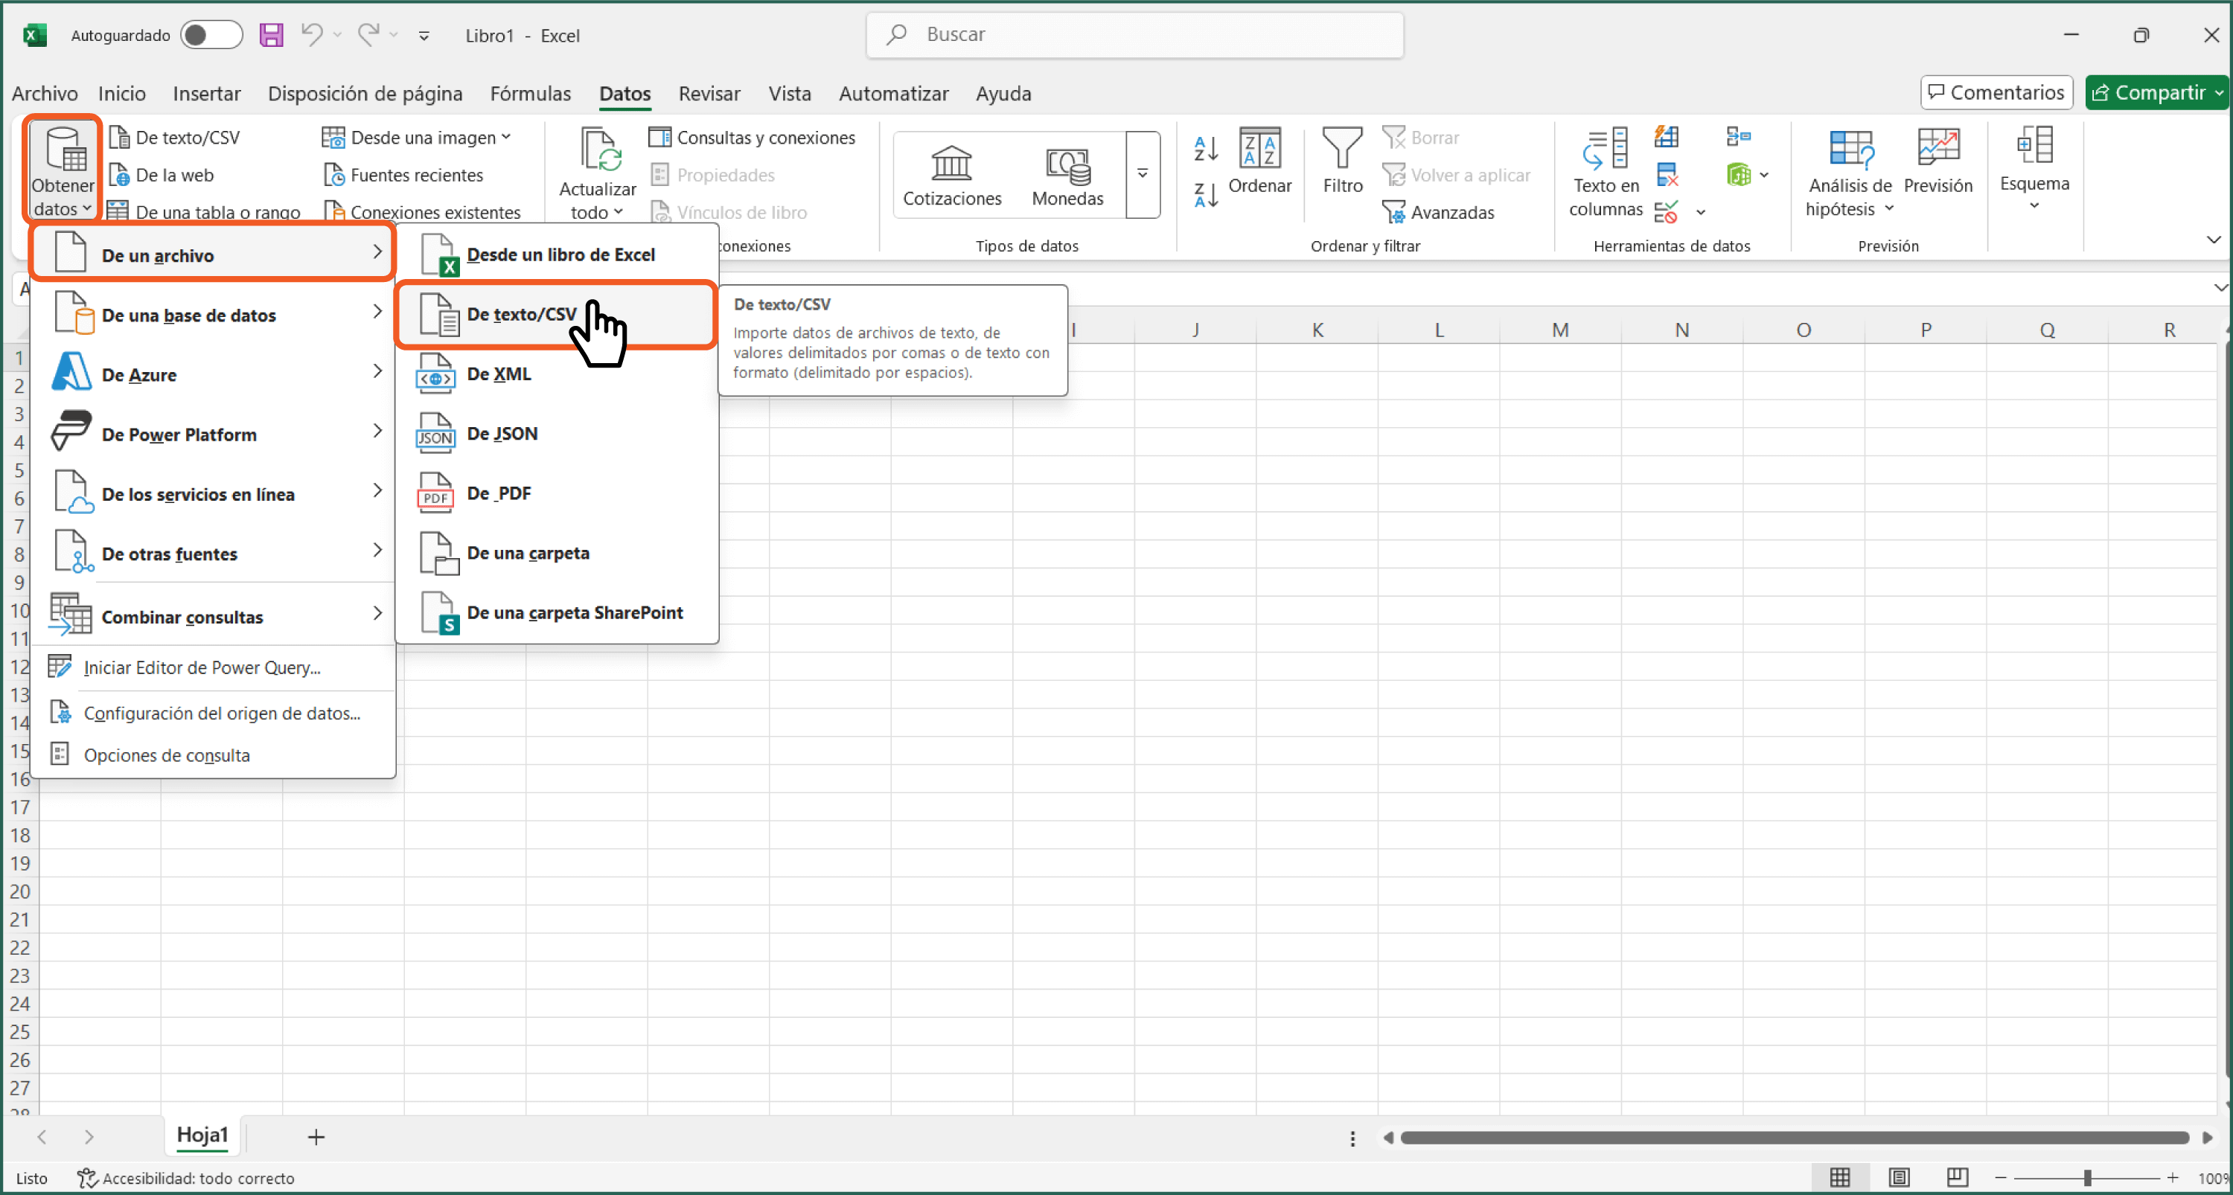Open the Archivo tab
Image resolution: width=2233 pixels, height=1195 pixels.
[x=44, y=93]
